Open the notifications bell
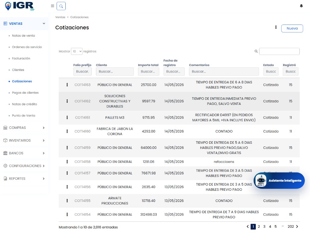 (301, 6)
